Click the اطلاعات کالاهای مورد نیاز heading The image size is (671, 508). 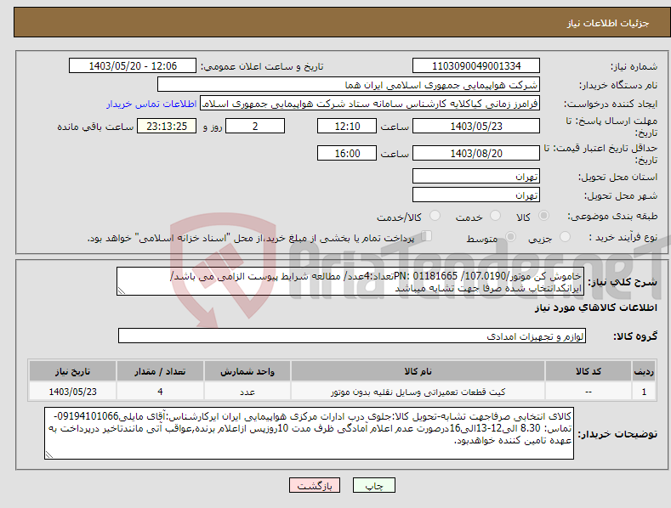point(595,308)
